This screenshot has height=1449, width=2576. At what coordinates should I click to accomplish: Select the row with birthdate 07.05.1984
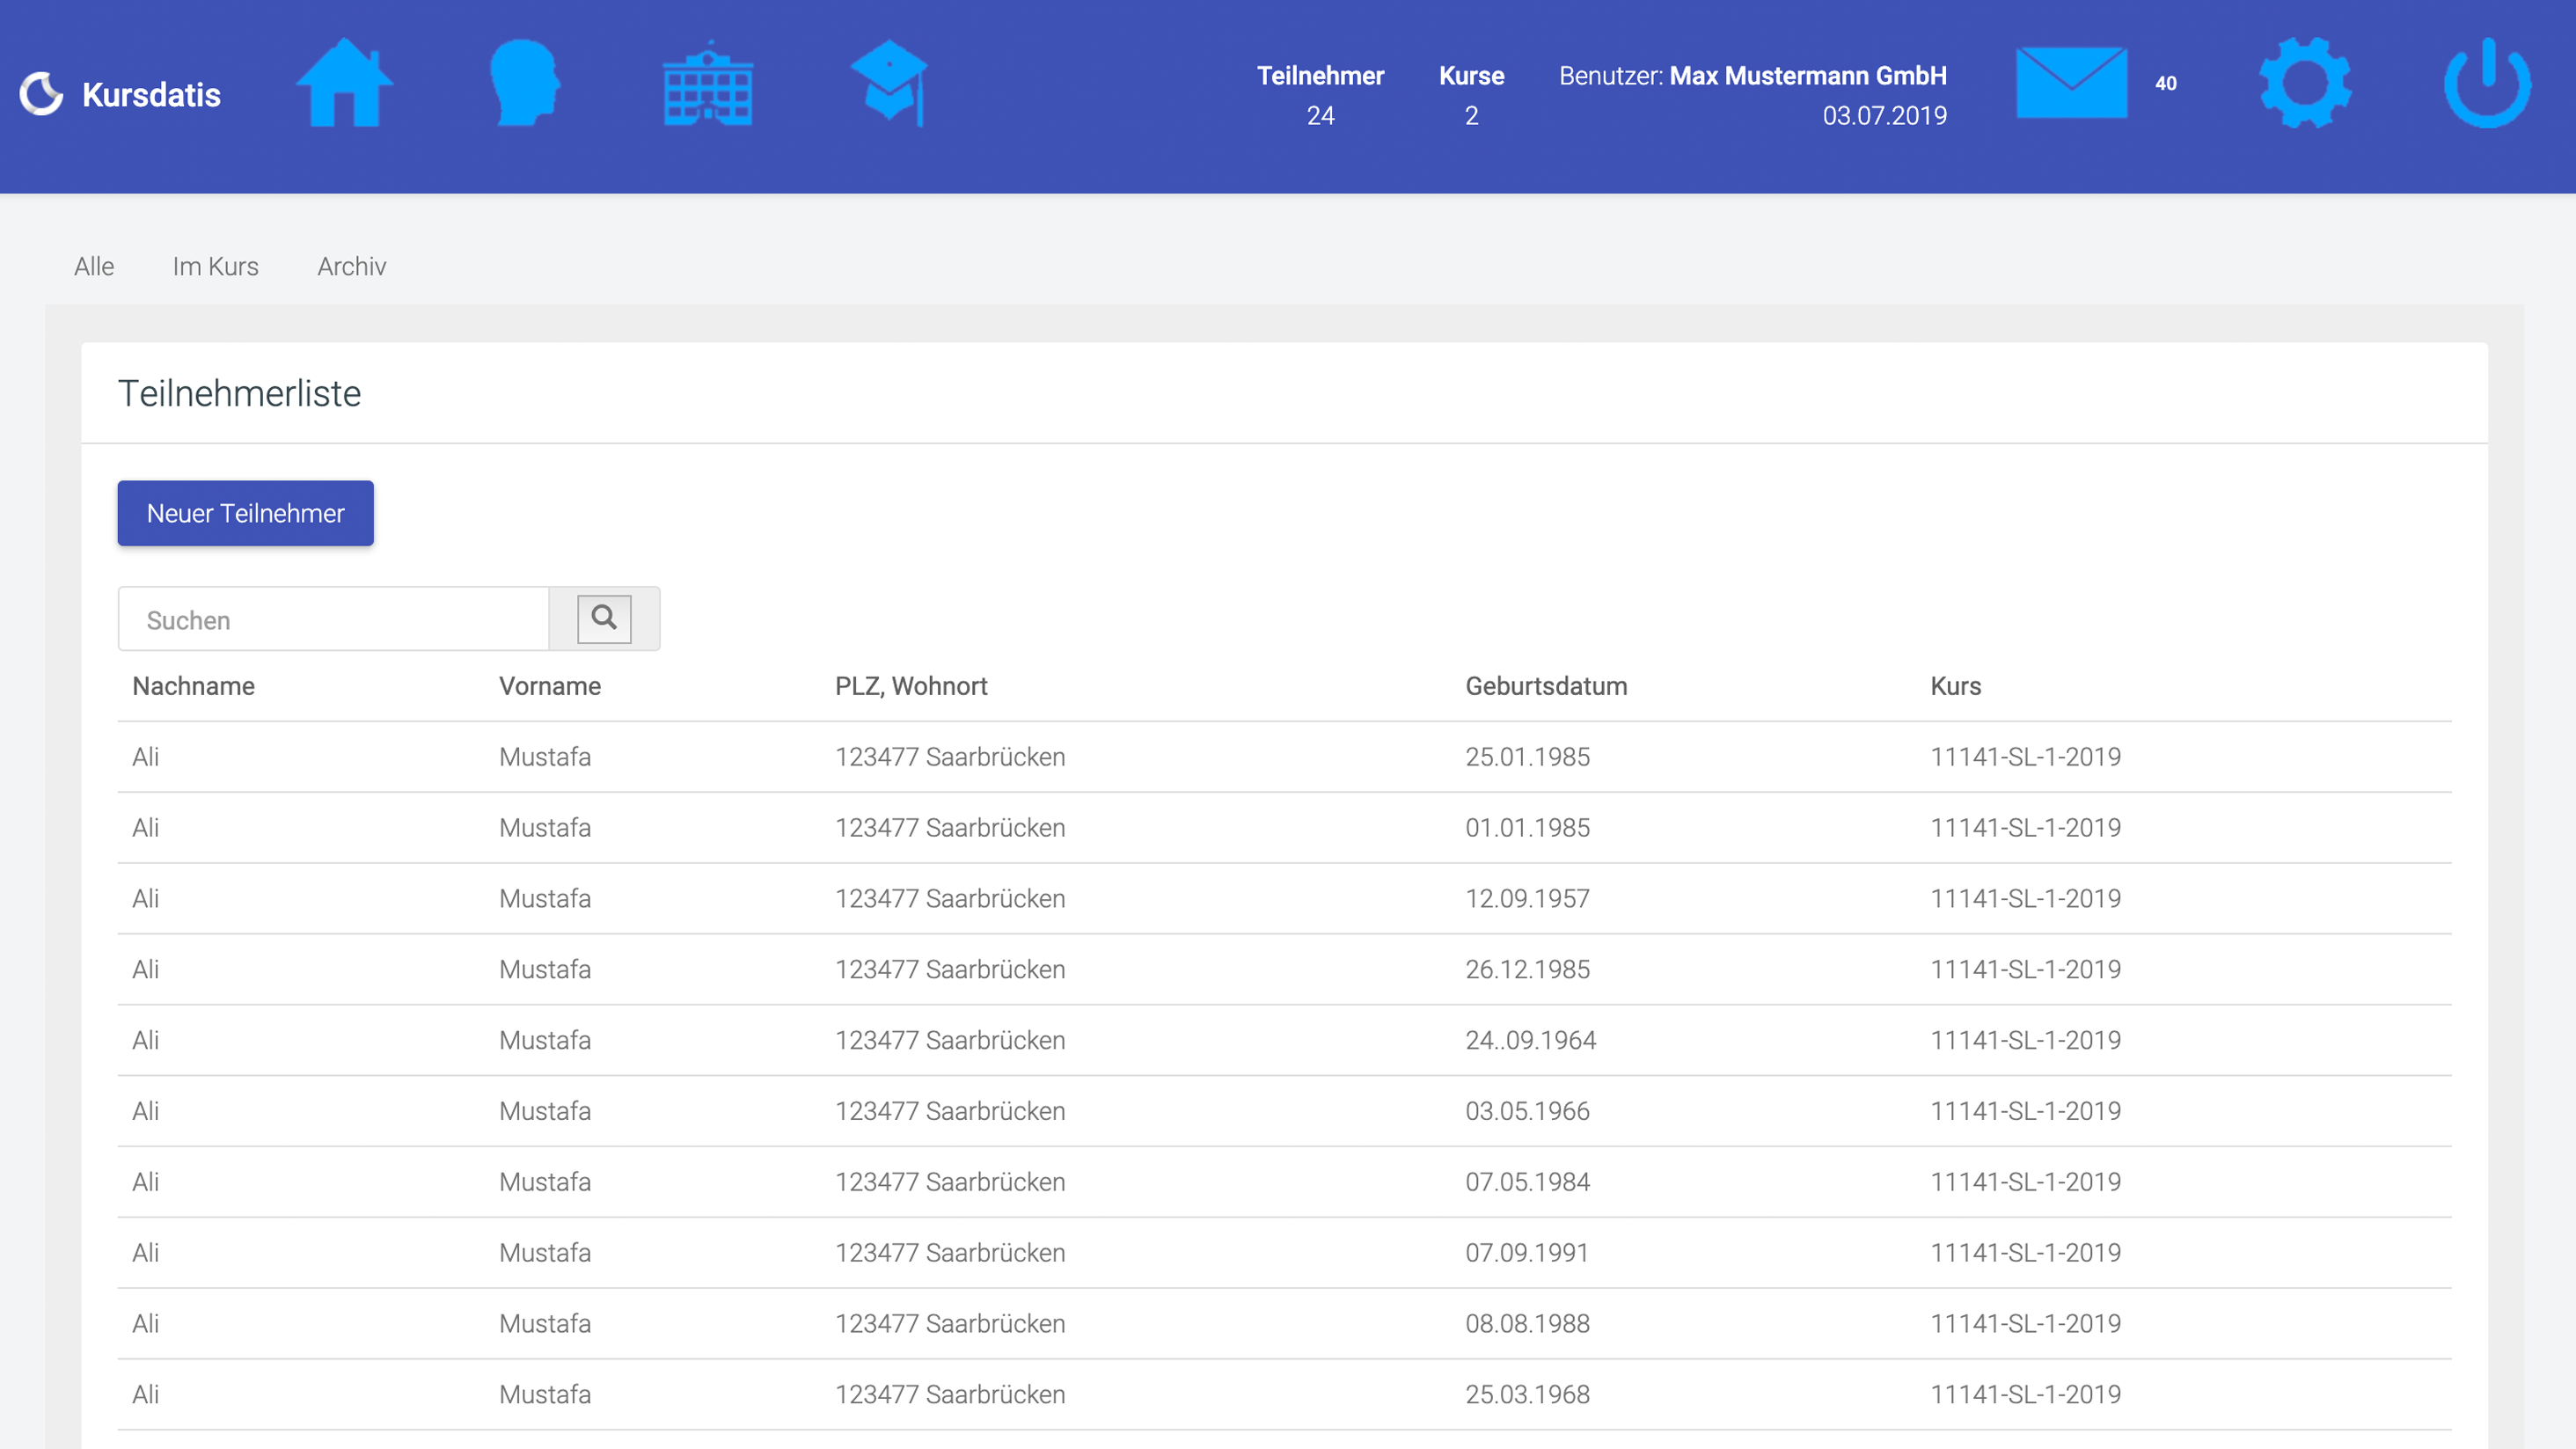tap(1284, 1182)
